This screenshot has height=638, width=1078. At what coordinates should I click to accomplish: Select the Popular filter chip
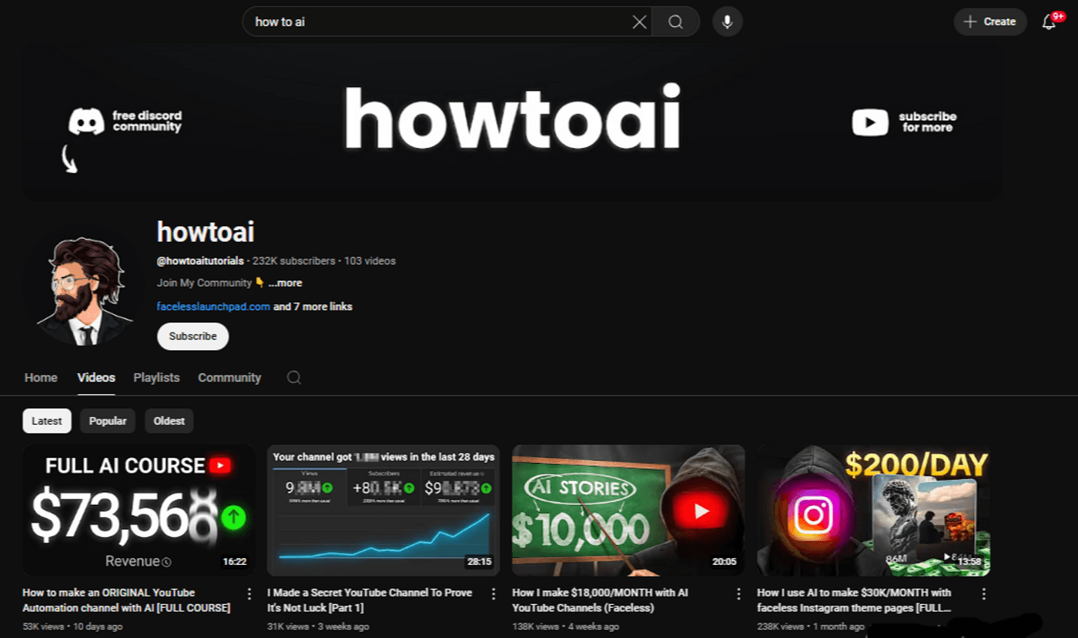pos(107,420)
